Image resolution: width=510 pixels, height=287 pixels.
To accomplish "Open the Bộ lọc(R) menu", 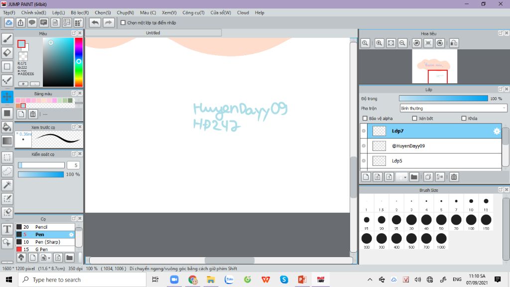I will click(80, 12).
